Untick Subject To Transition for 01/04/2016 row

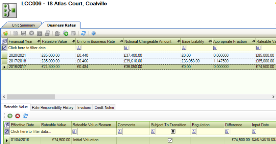pos(170,140)
